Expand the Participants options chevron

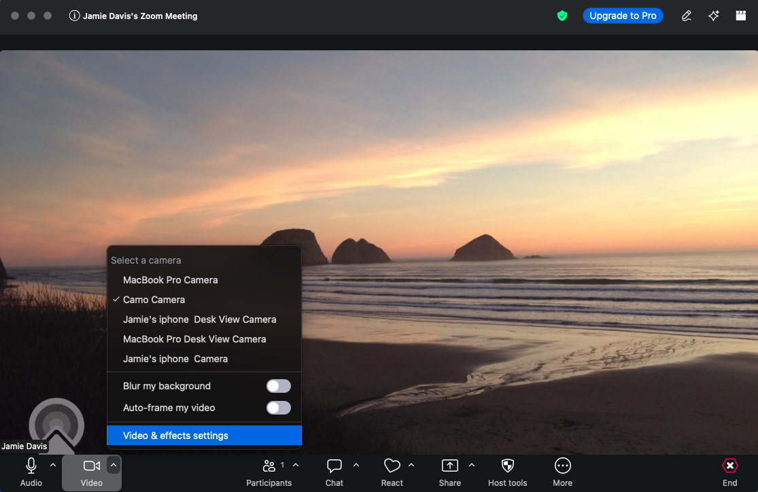(x=296, y=465)
